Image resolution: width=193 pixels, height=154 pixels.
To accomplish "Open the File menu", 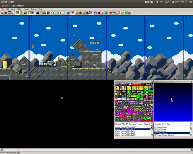I will coord(2,9).
